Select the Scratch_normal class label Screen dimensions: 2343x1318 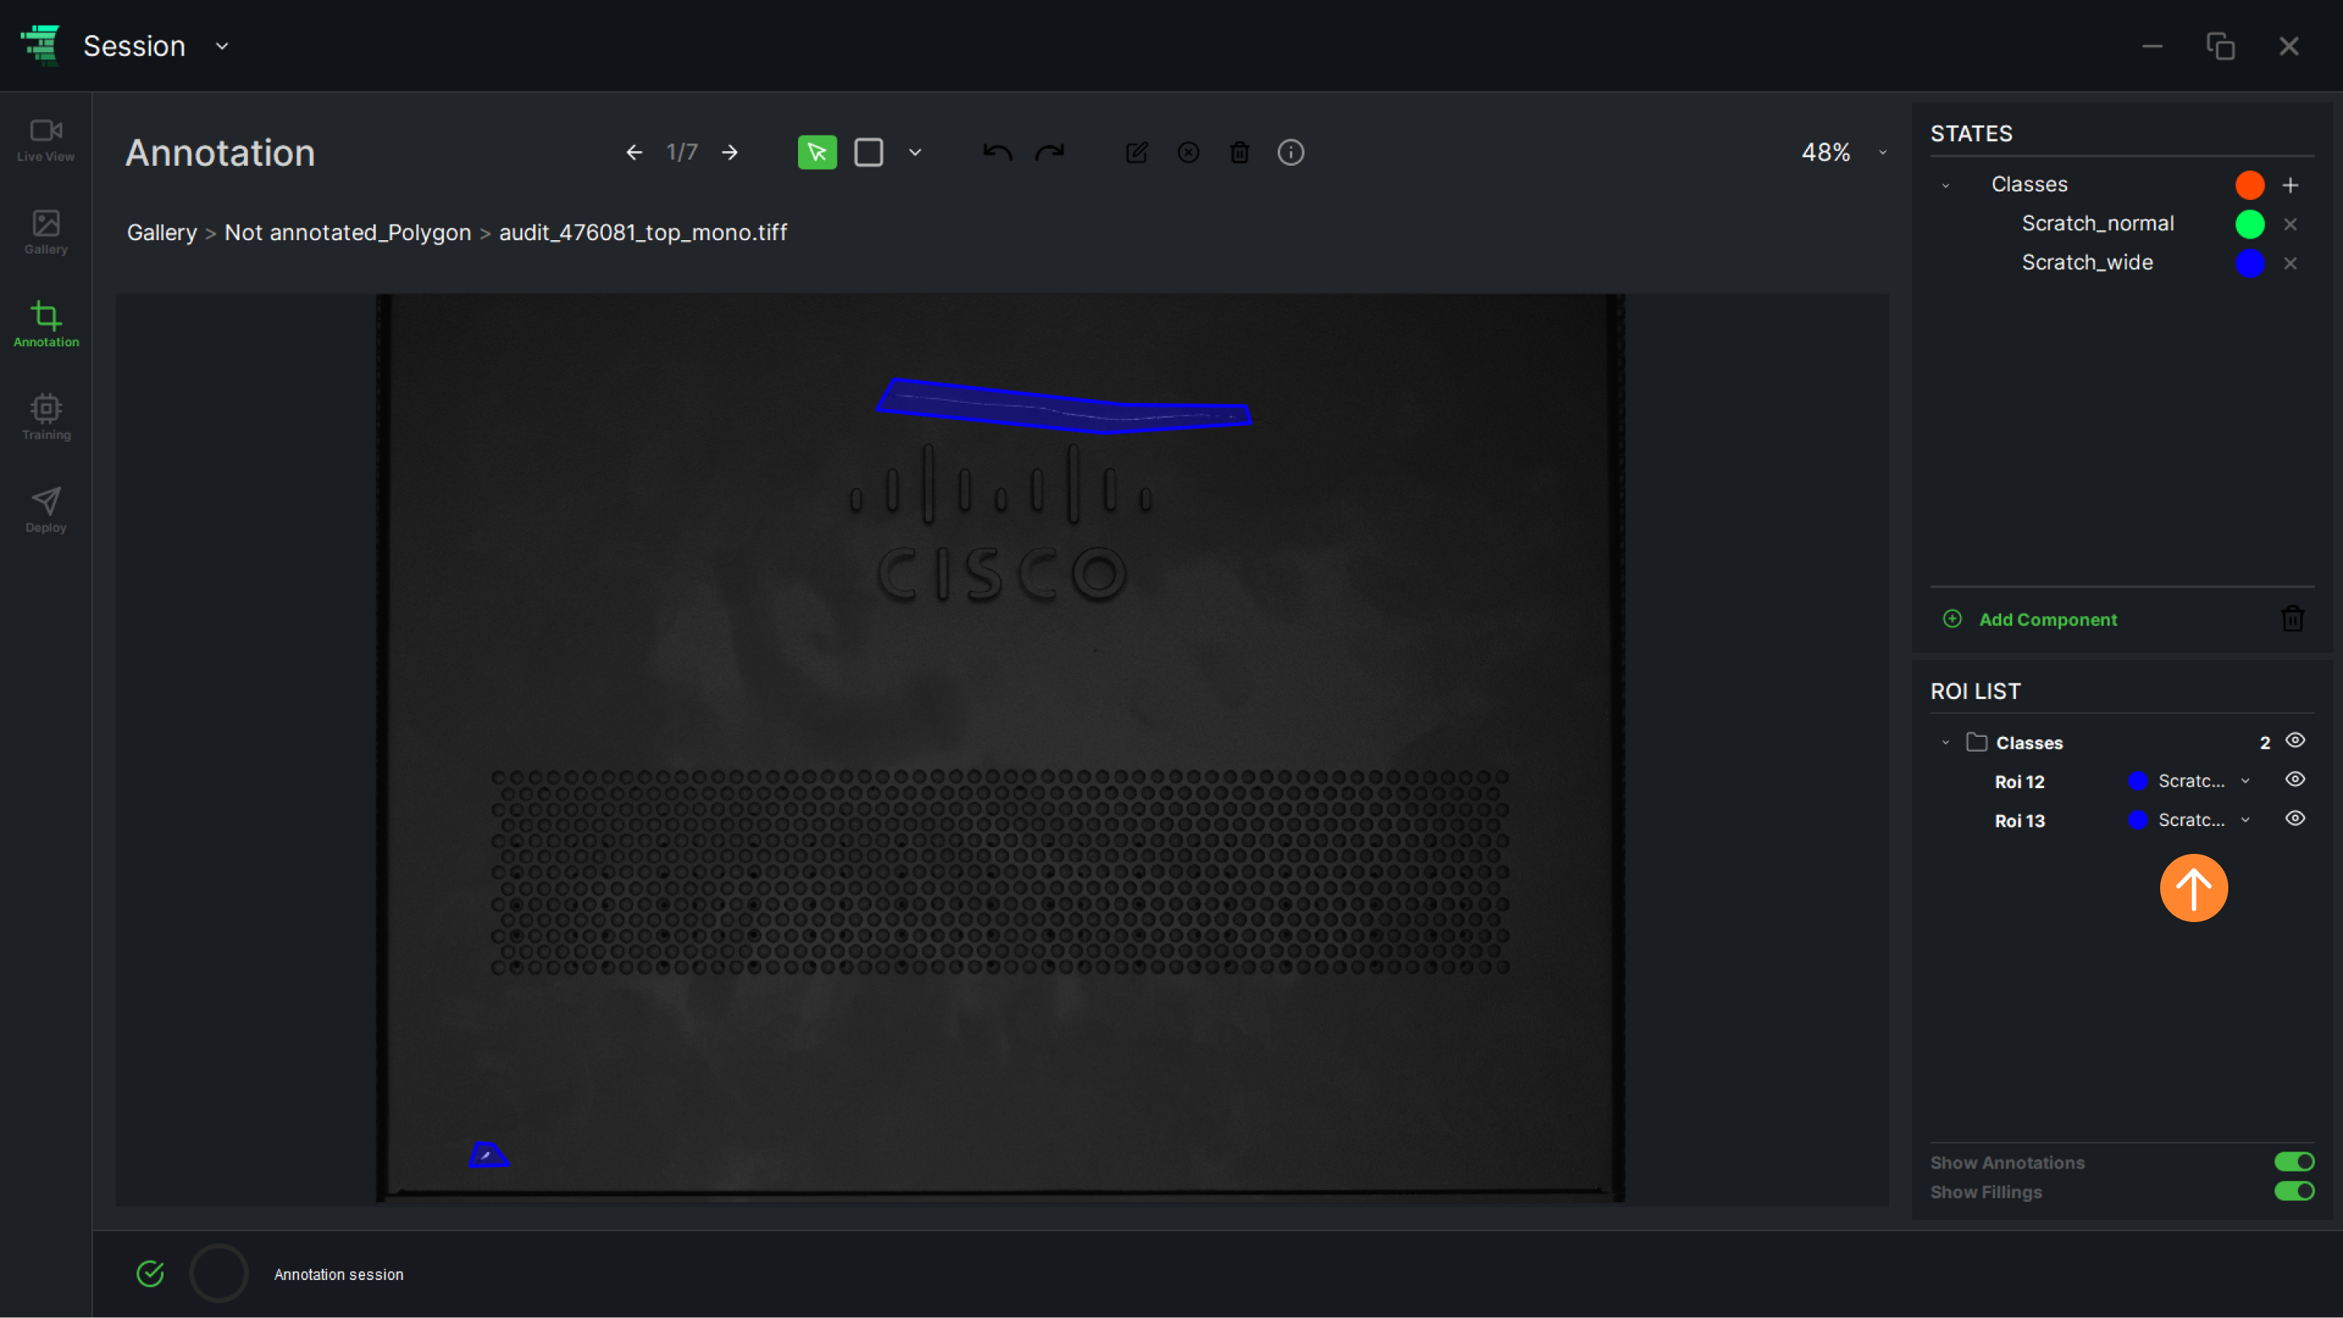2097,224
